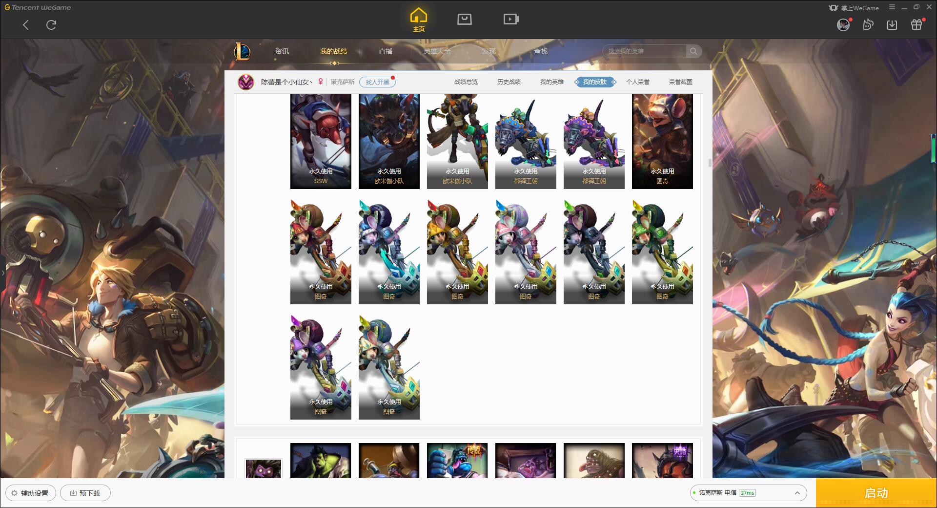
Task: Open the 个人荣誉 sub-tab
Action: coord(638,82)
